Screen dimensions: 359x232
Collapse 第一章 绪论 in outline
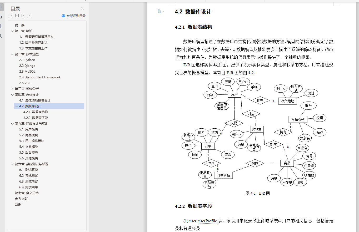12,31
